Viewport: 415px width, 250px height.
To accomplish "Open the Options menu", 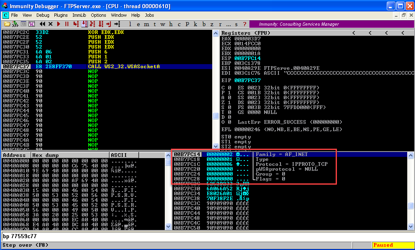I will 98,15.
